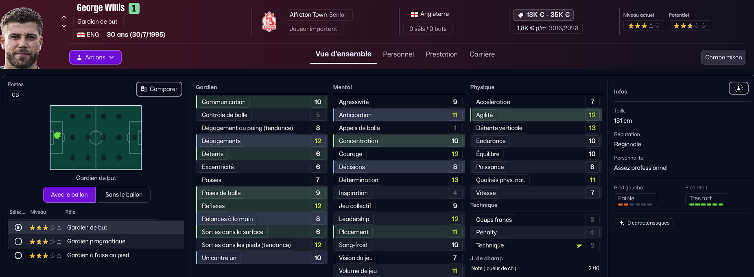The height and width of the screenshot is (277, 754).
Task: Open the player view icon in Infos panel
Action: pyautogui.click(x=739, y=88)
